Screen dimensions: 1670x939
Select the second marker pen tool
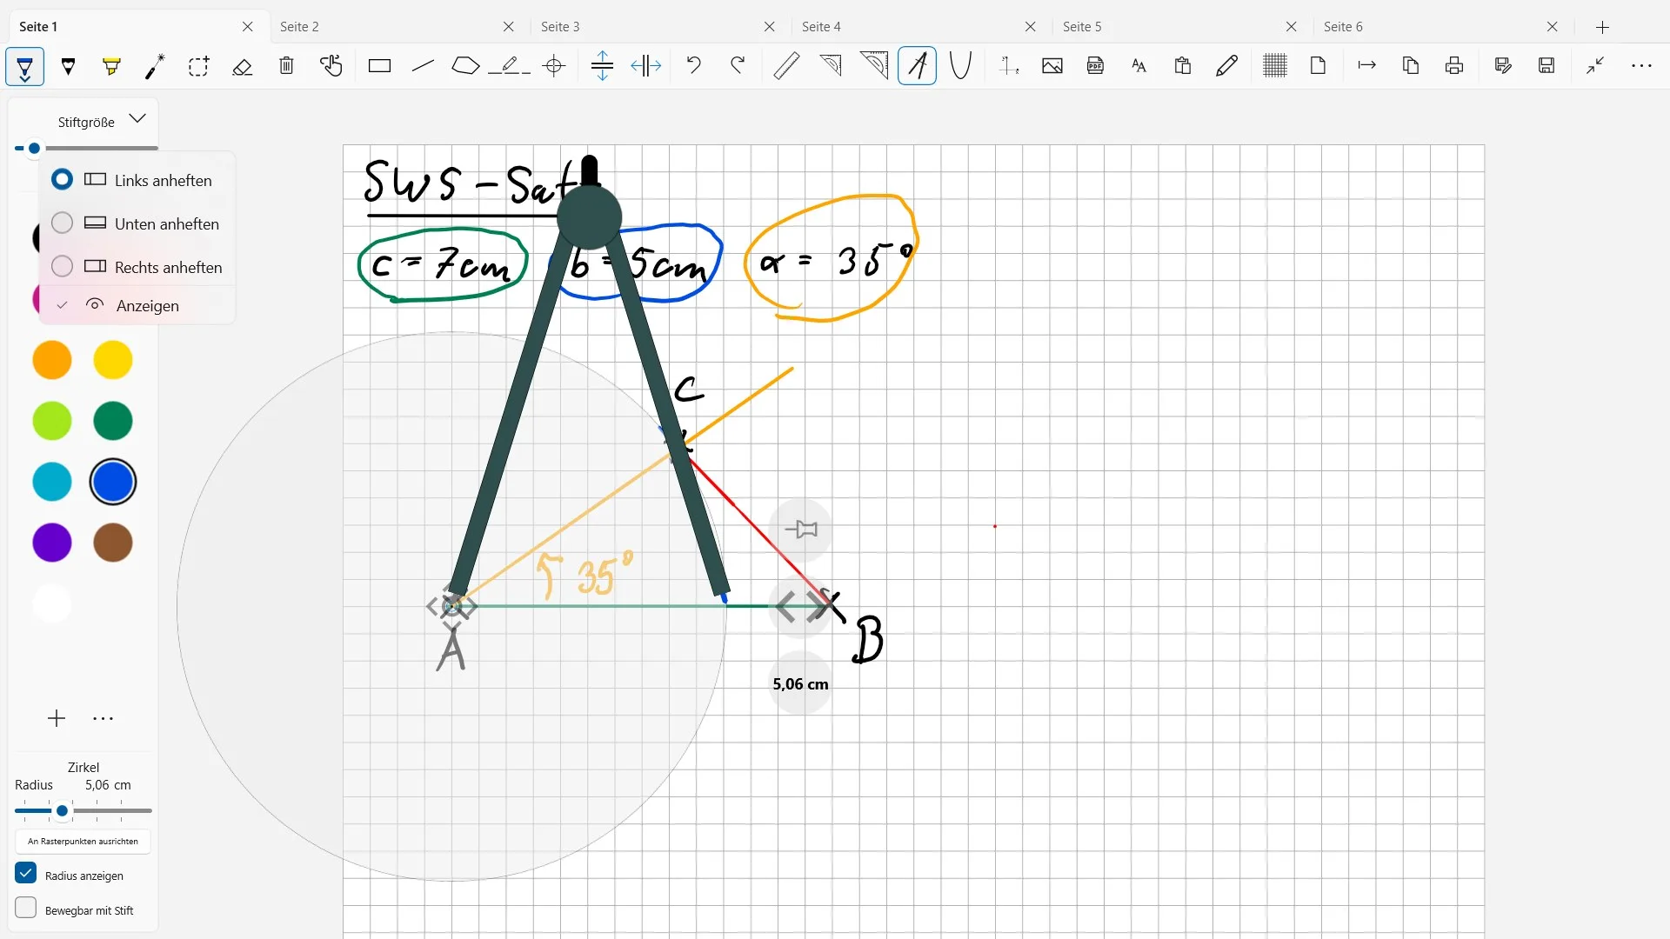pyautogui.click(x=68, y=66)
